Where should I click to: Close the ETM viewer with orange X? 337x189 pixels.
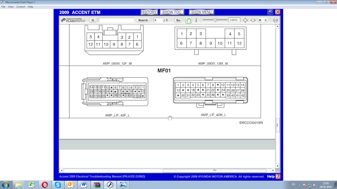point(278,12)
